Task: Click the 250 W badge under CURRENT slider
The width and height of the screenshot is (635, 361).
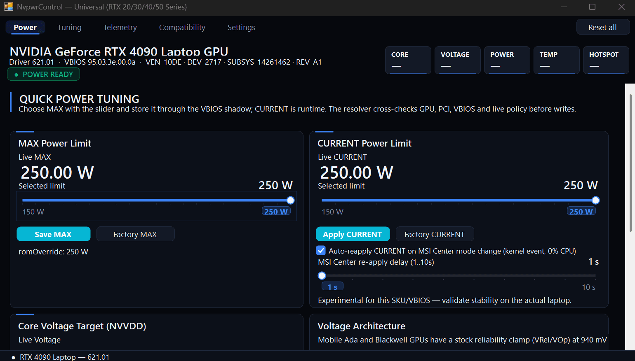Action: (581, 211)
